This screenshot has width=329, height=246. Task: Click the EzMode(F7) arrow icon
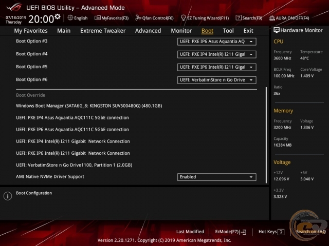[x=243, y=232]
